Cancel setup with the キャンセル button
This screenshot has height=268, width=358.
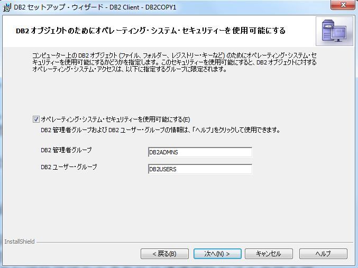click(269, 254)
